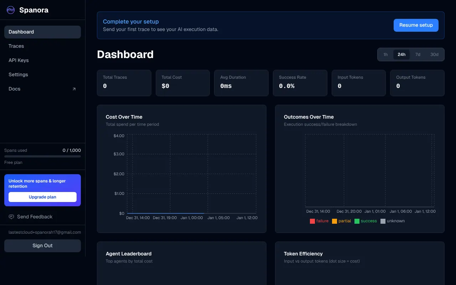Click the Avg Duration stat card
The width and height of the screenshot is (456, 285).
click(x=241, y=83)
